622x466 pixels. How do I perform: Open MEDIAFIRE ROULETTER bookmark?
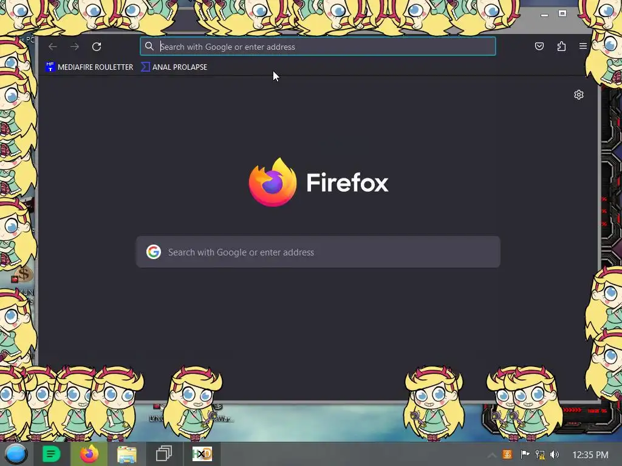point(90,67)
